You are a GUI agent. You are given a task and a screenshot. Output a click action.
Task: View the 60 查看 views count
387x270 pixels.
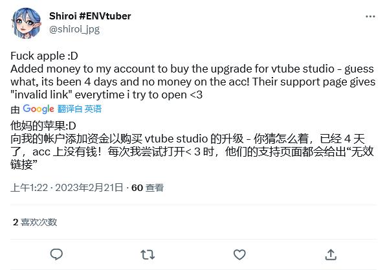(x=148, y=188)
